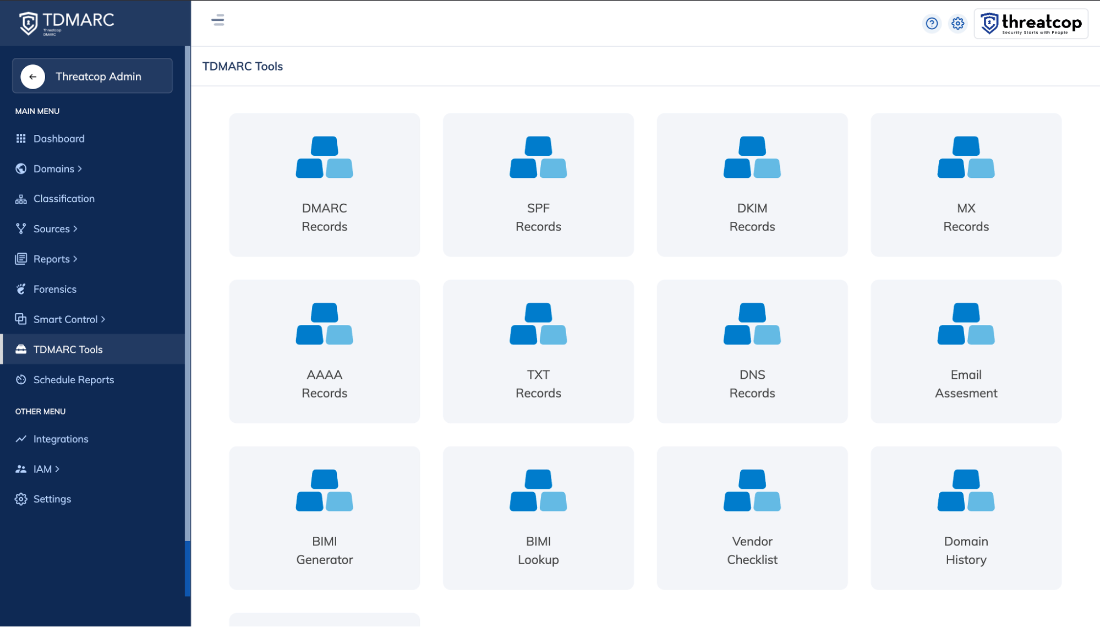Toggle the sidebar hamburger menu icon
This screenshot has width=1100, height=627.
coord(218,20)
